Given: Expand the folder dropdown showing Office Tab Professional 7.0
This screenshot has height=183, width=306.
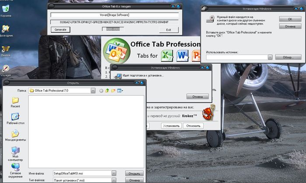Looking at the screenshot, I should tap(93, 90).
